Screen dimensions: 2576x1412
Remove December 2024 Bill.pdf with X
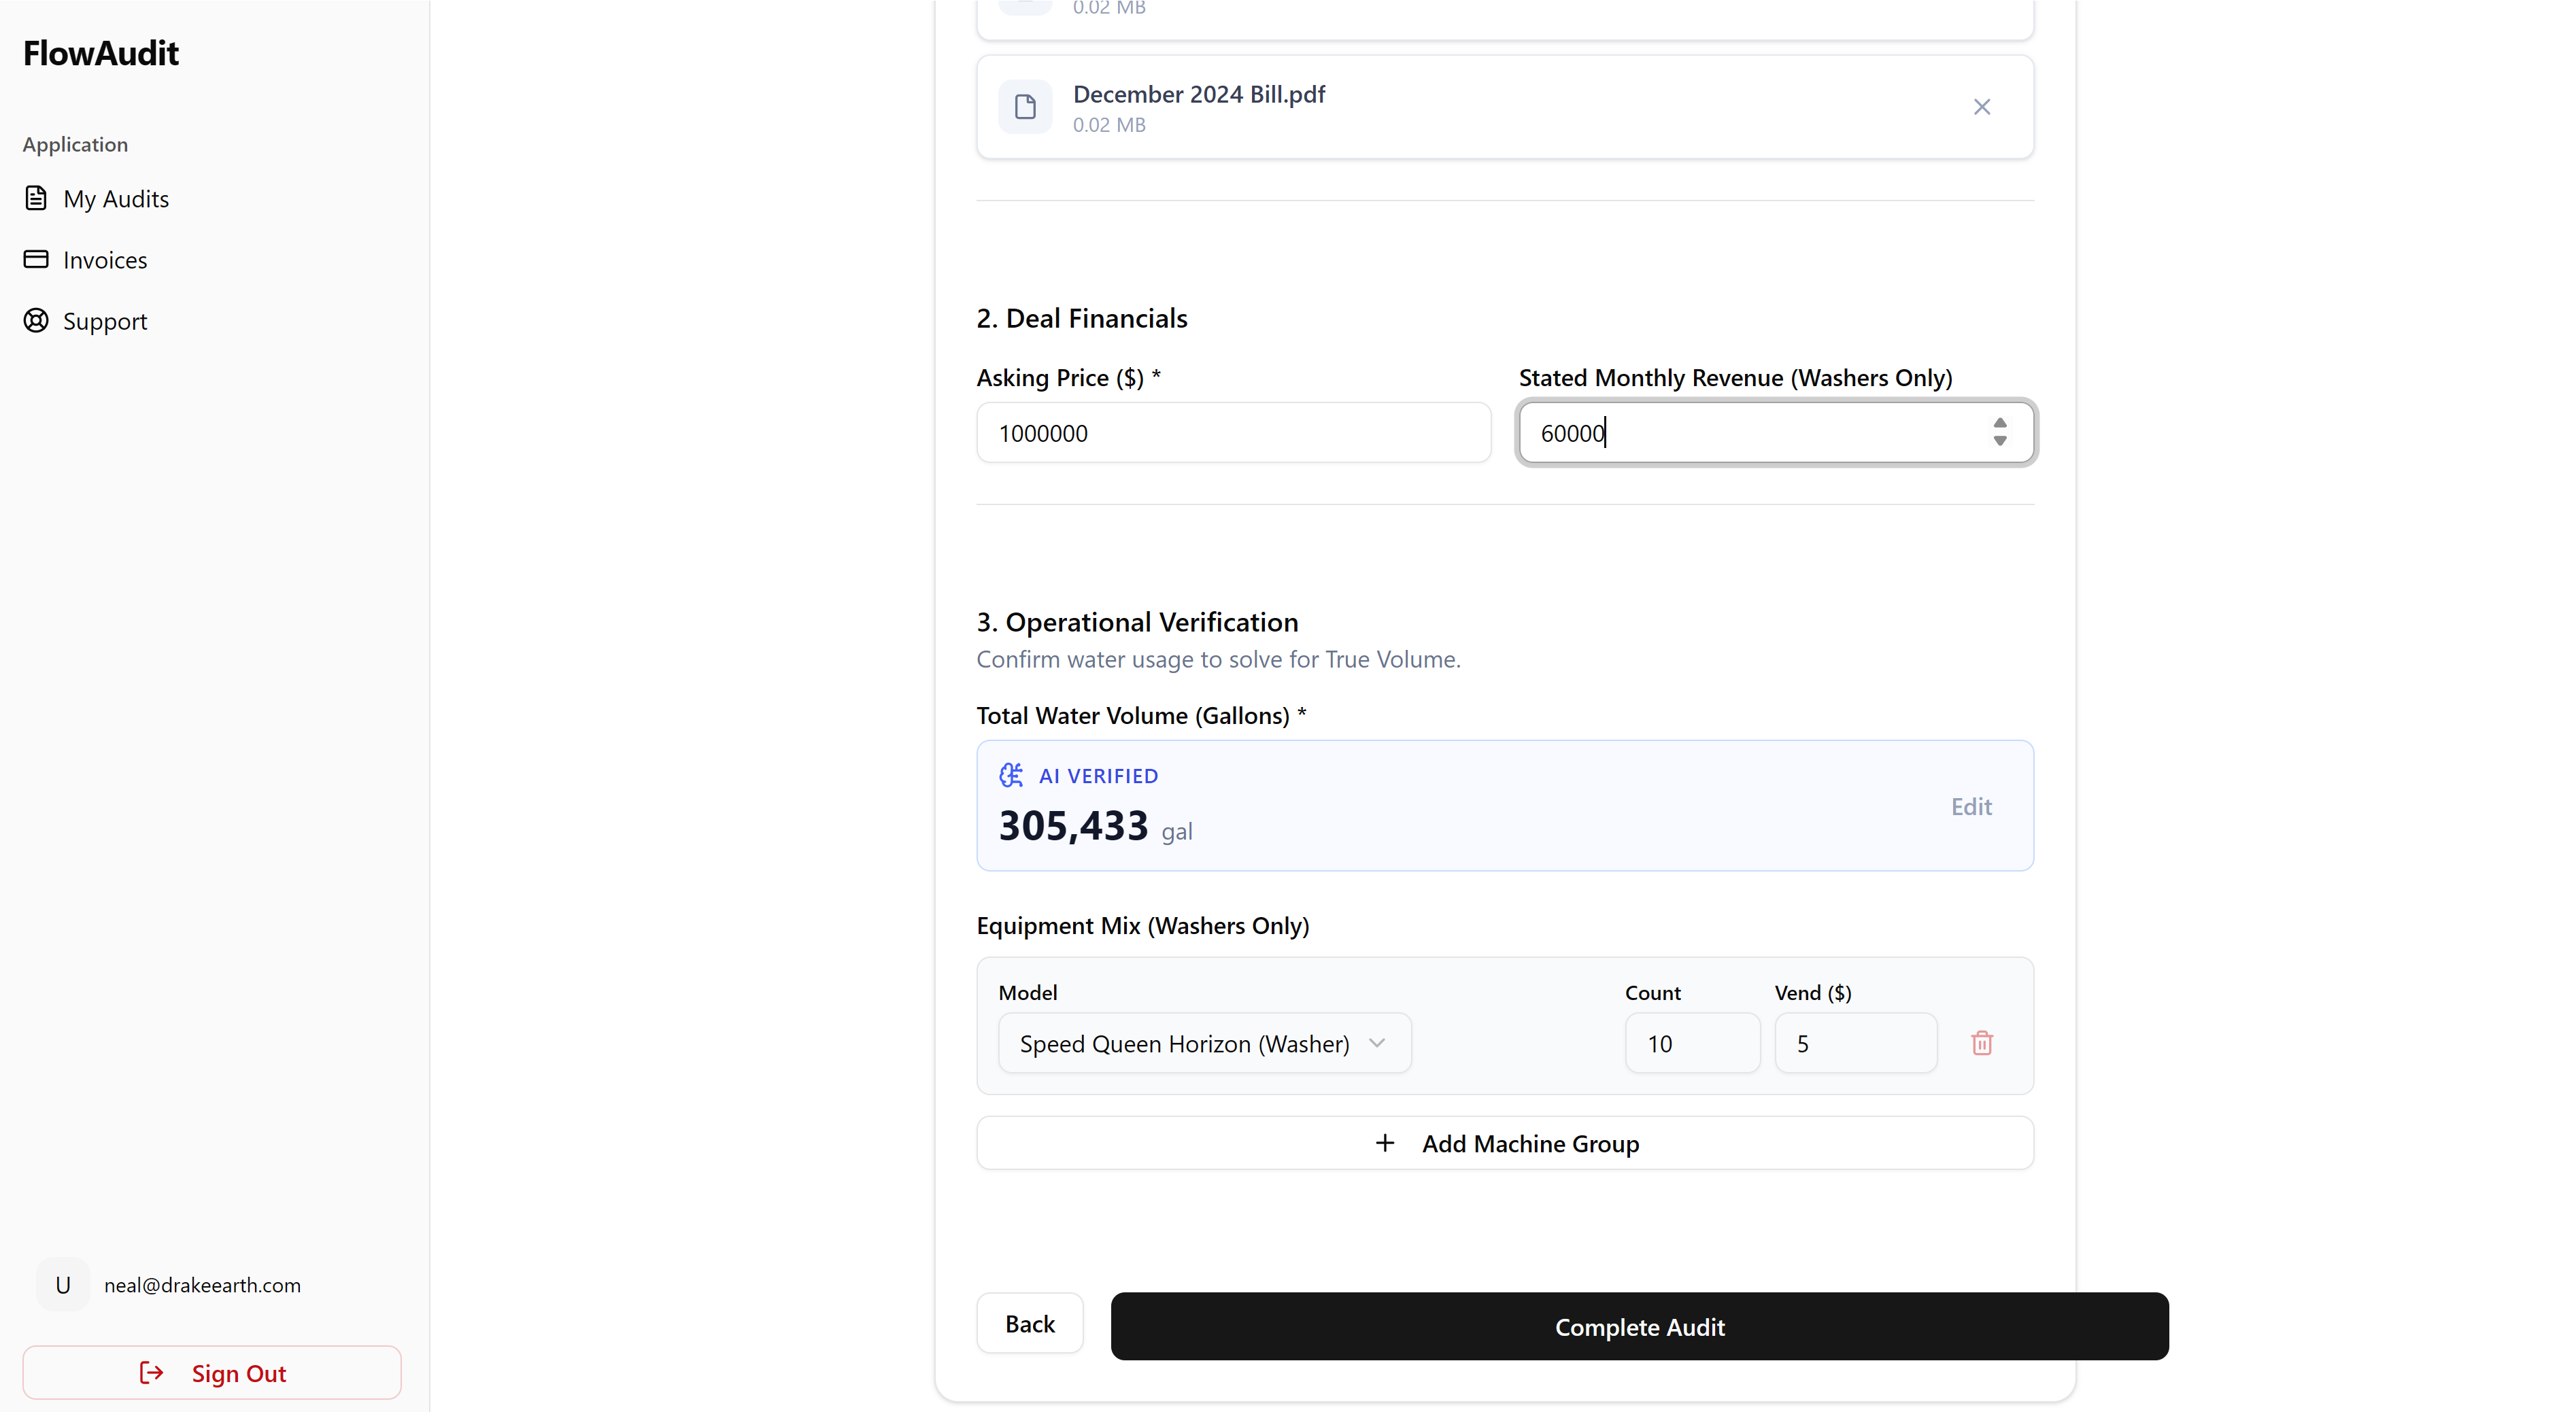click(1981, 107)
